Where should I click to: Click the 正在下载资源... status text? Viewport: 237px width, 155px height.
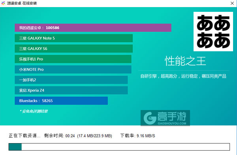pyautogui.click(x=24, y=136)
